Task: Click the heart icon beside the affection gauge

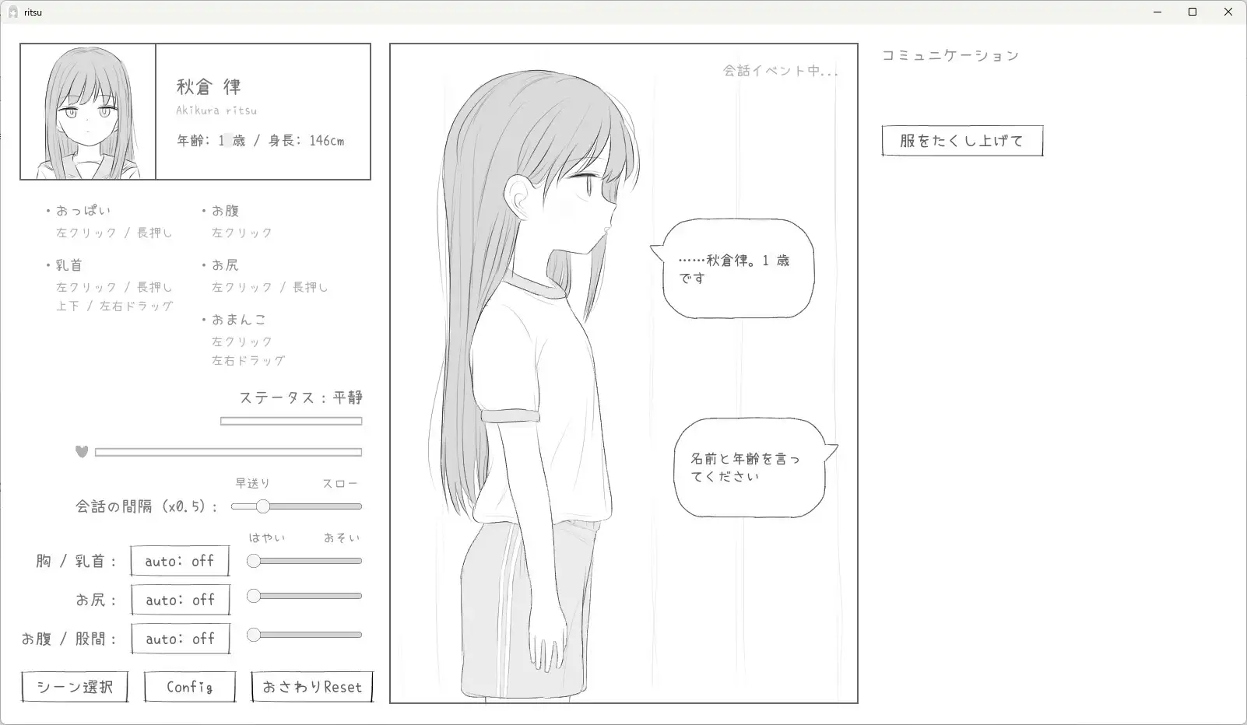Action: [x=81, y=451]
